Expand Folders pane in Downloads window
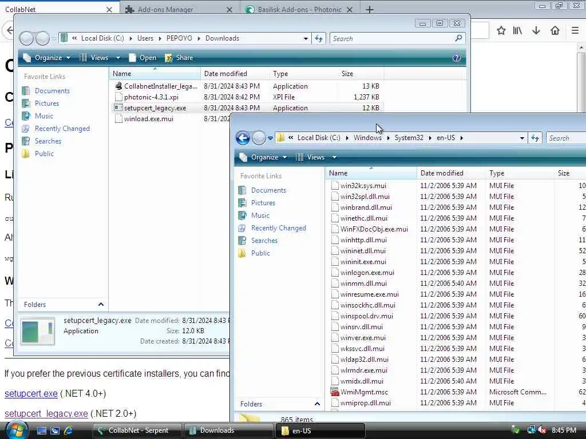586x439 pixels. 101,305
